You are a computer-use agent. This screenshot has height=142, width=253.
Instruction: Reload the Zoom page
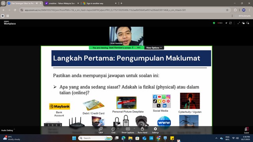pyautogui.click(x=15, y=10)
